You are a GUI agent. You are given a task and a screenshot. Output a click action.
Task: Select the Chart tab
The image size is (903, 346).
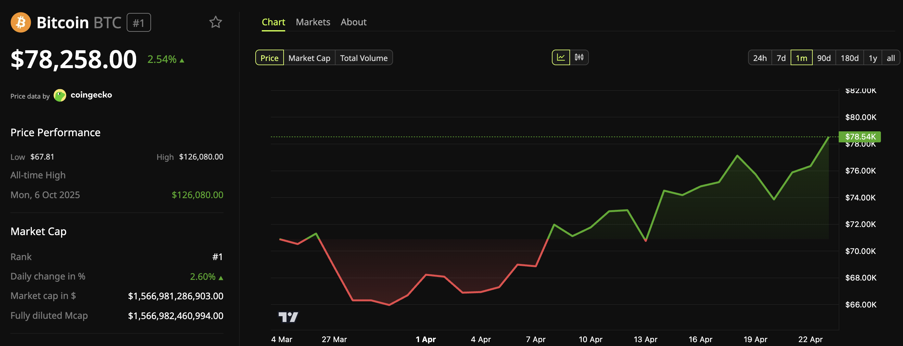[x=273, y=22]
